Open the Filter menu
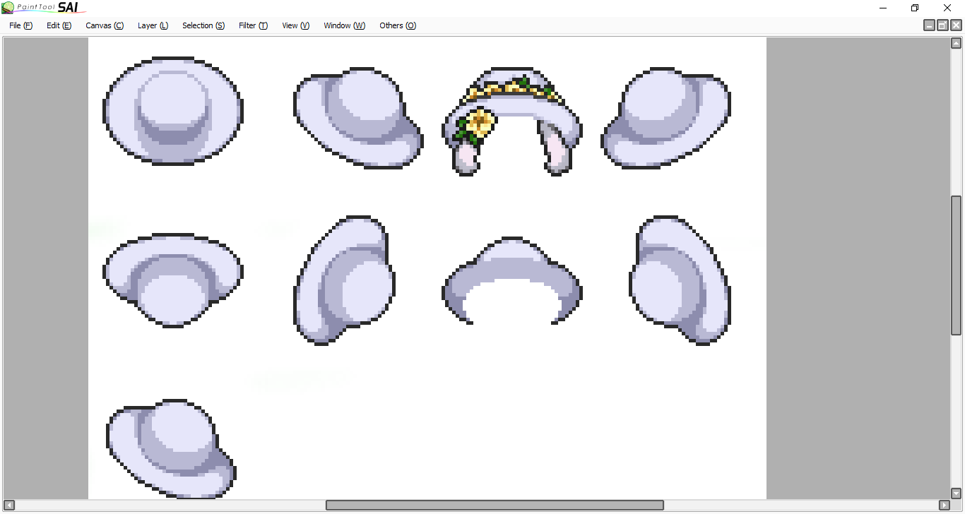This screenshot has height=514, width=965. click(253, 25)
